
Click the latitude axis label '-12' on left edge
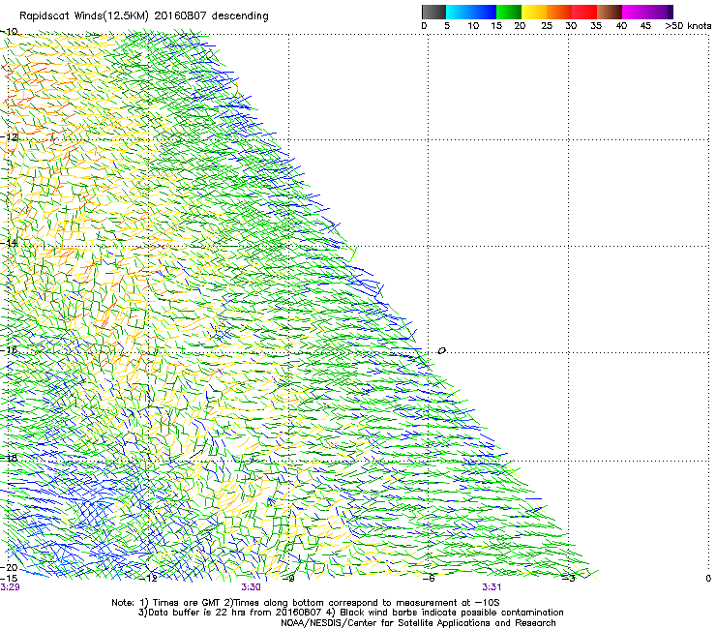9,137
